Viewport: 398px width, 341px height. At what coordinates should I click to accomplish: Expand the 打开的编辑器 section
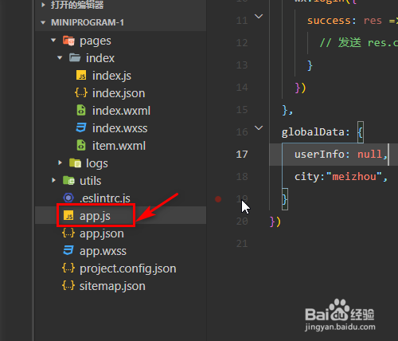click(43, 5)
